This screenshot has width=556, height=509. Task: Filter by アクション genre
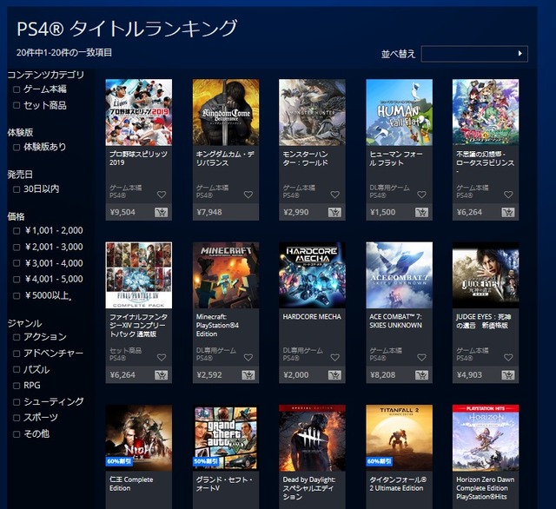(17, 337)
